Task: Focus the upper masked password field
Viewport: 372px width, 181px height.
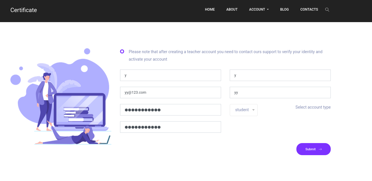Action: click(170, 110)
